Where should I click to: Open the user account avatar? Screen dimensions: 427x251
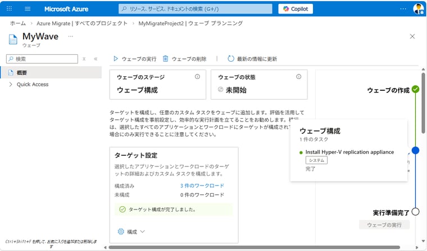[418, 9]
